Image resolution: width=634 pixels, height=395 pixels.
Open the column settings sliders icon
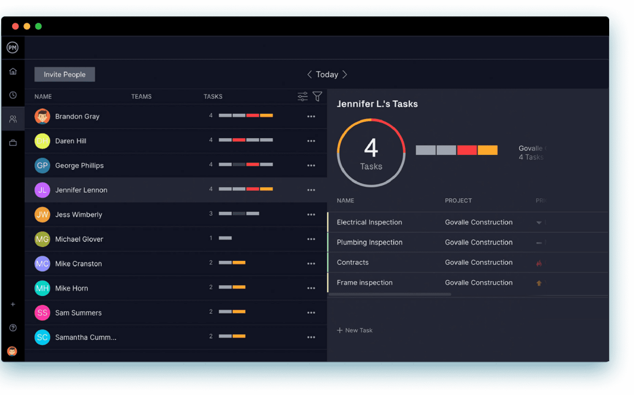coord(303,96)
